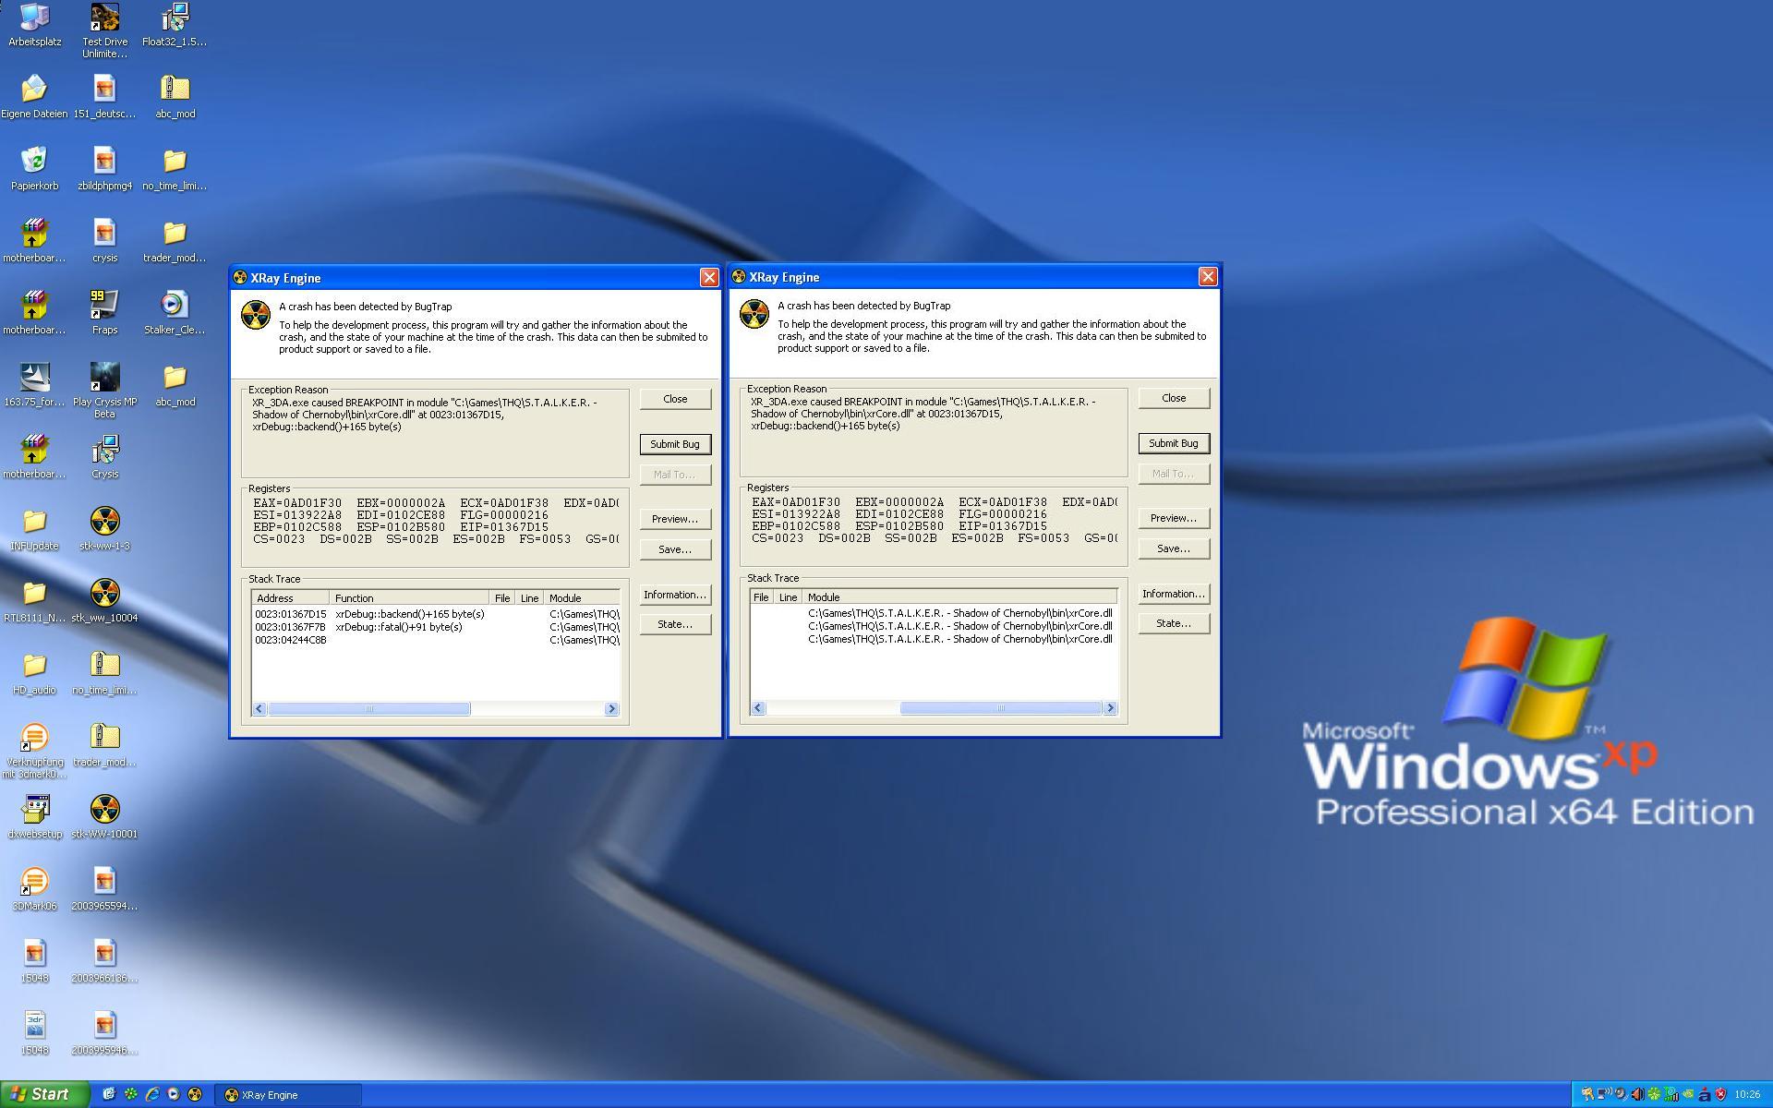Screen dimensions: 1773x1108
Task: Select the Papierkorb recycle bin icon
Action: (x=34, y=161)
